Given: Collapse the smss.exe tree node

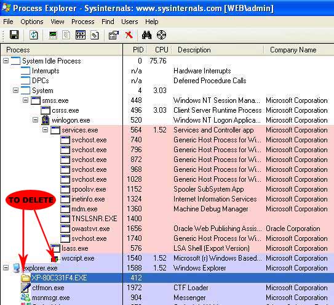Looking at the screenshot, I should [26, 100].
